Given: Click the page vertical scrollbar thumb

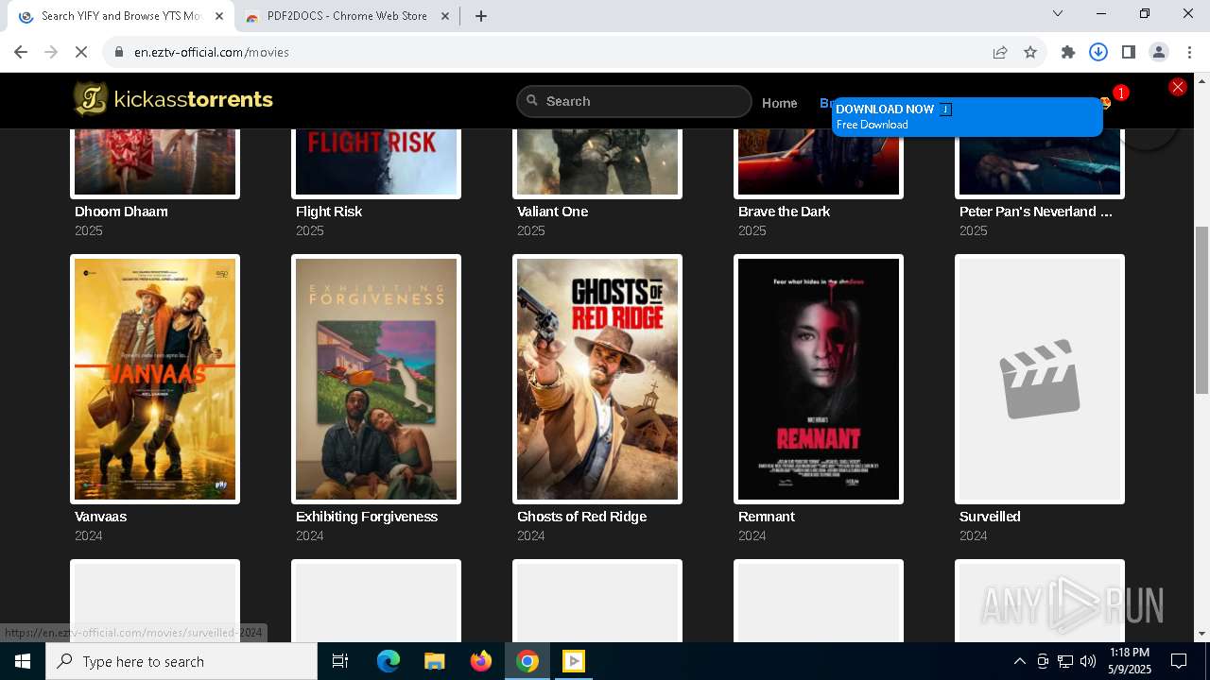Looking at the screenshot, I should point(1201,310).
